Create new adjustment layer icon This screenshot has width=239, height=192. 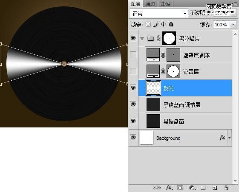coord(192,188)
